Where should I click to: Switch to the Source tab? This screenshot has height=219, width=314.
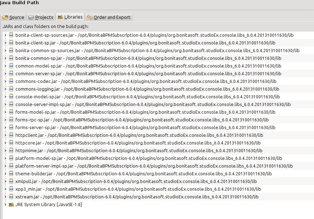[x=13, y=17]
